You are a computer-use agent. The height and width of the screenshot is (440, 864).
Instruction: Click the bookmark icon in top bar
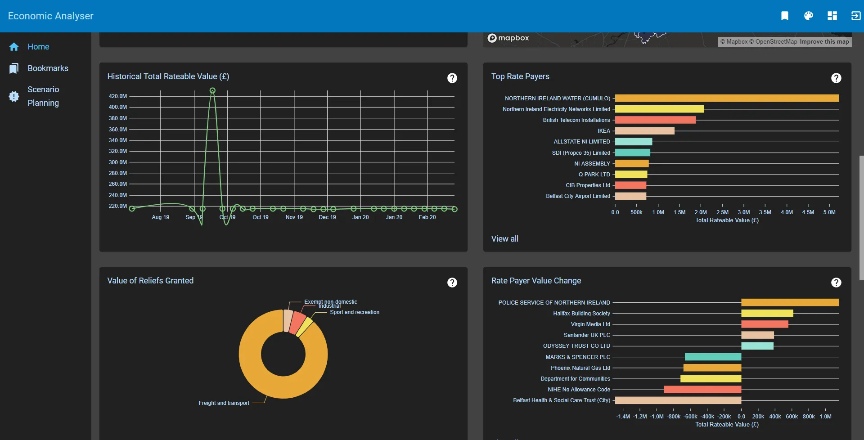[785, 16]
